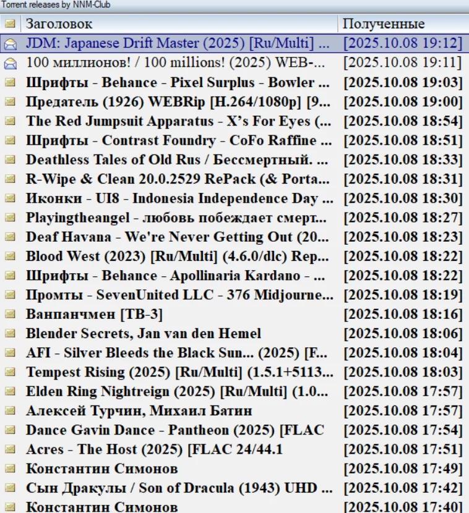Click unread envelope icon beside Сын Дракулы

10,488
